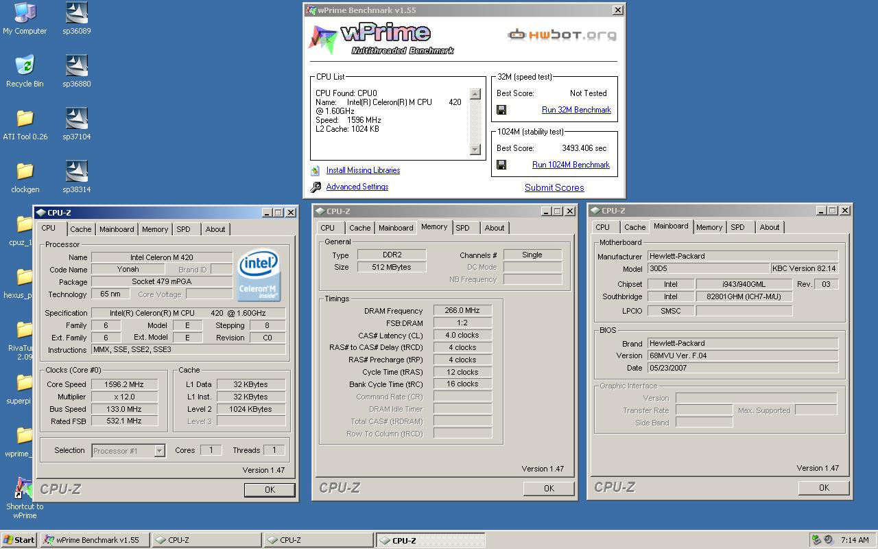Click scroll up arrow in CPU List
The width and height of the screenshot is (878, 549).
475,94
